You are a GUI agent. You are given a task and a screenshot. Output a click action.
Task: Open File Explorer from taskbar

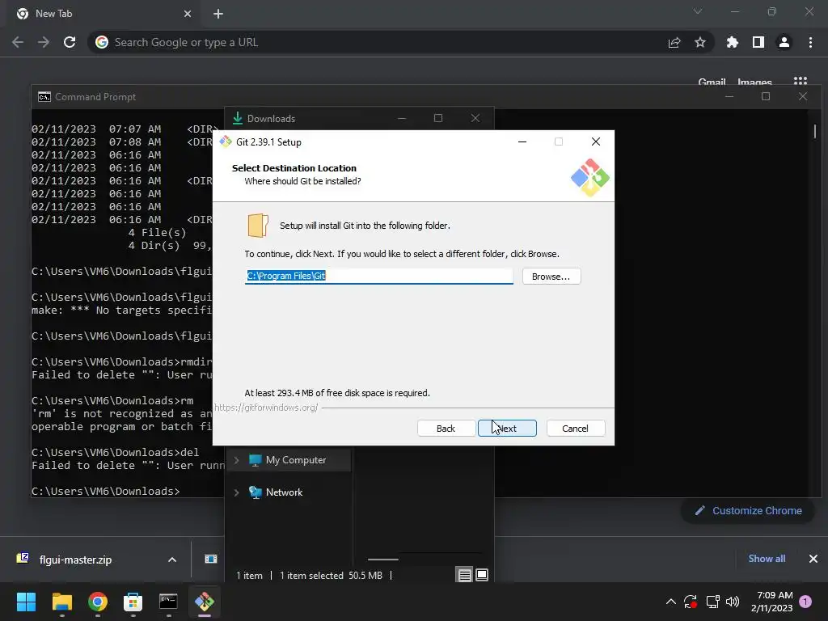(61, 602)
